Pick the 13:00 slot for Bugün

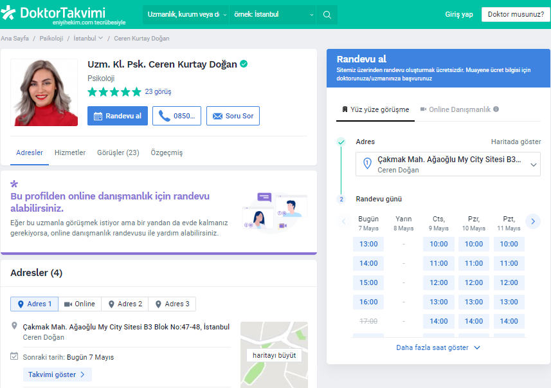click(x=368, y=244)
